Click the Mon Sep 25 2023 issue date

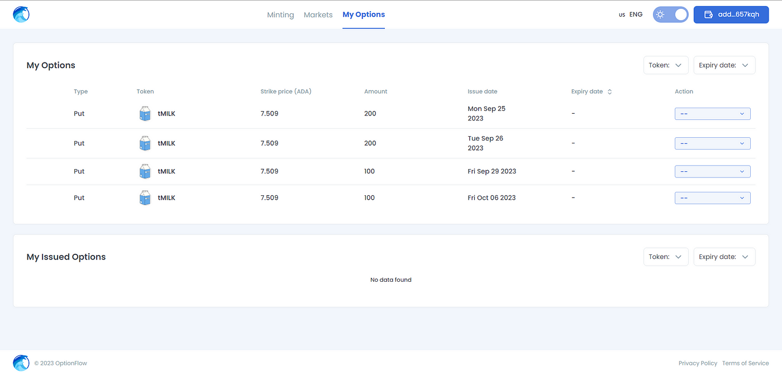(x=487, y=114)
